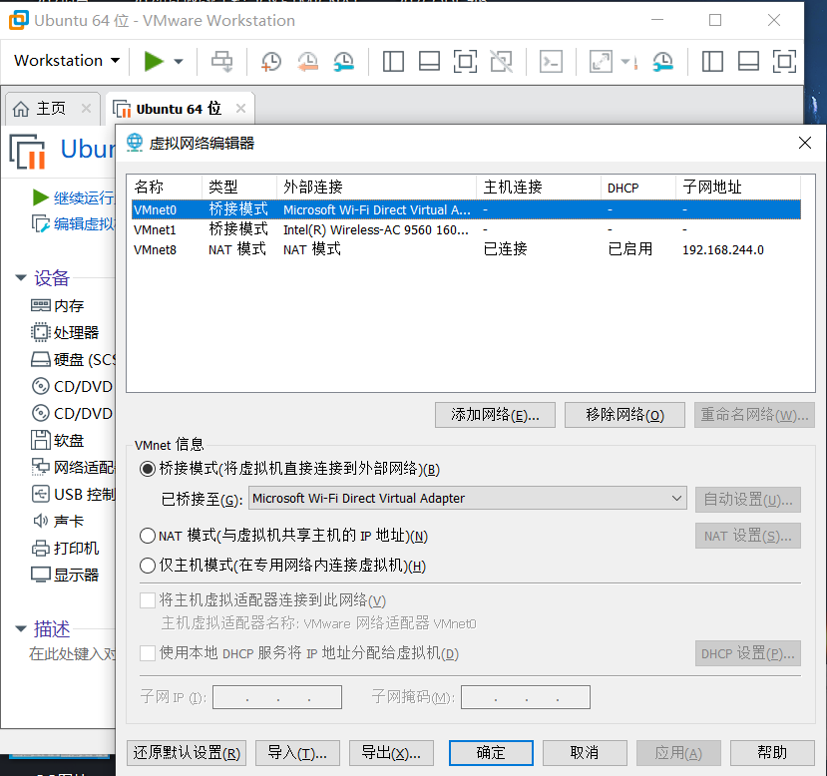Toggle the thumbnail bar view icon
827x776 pixels.
point(429,61)
